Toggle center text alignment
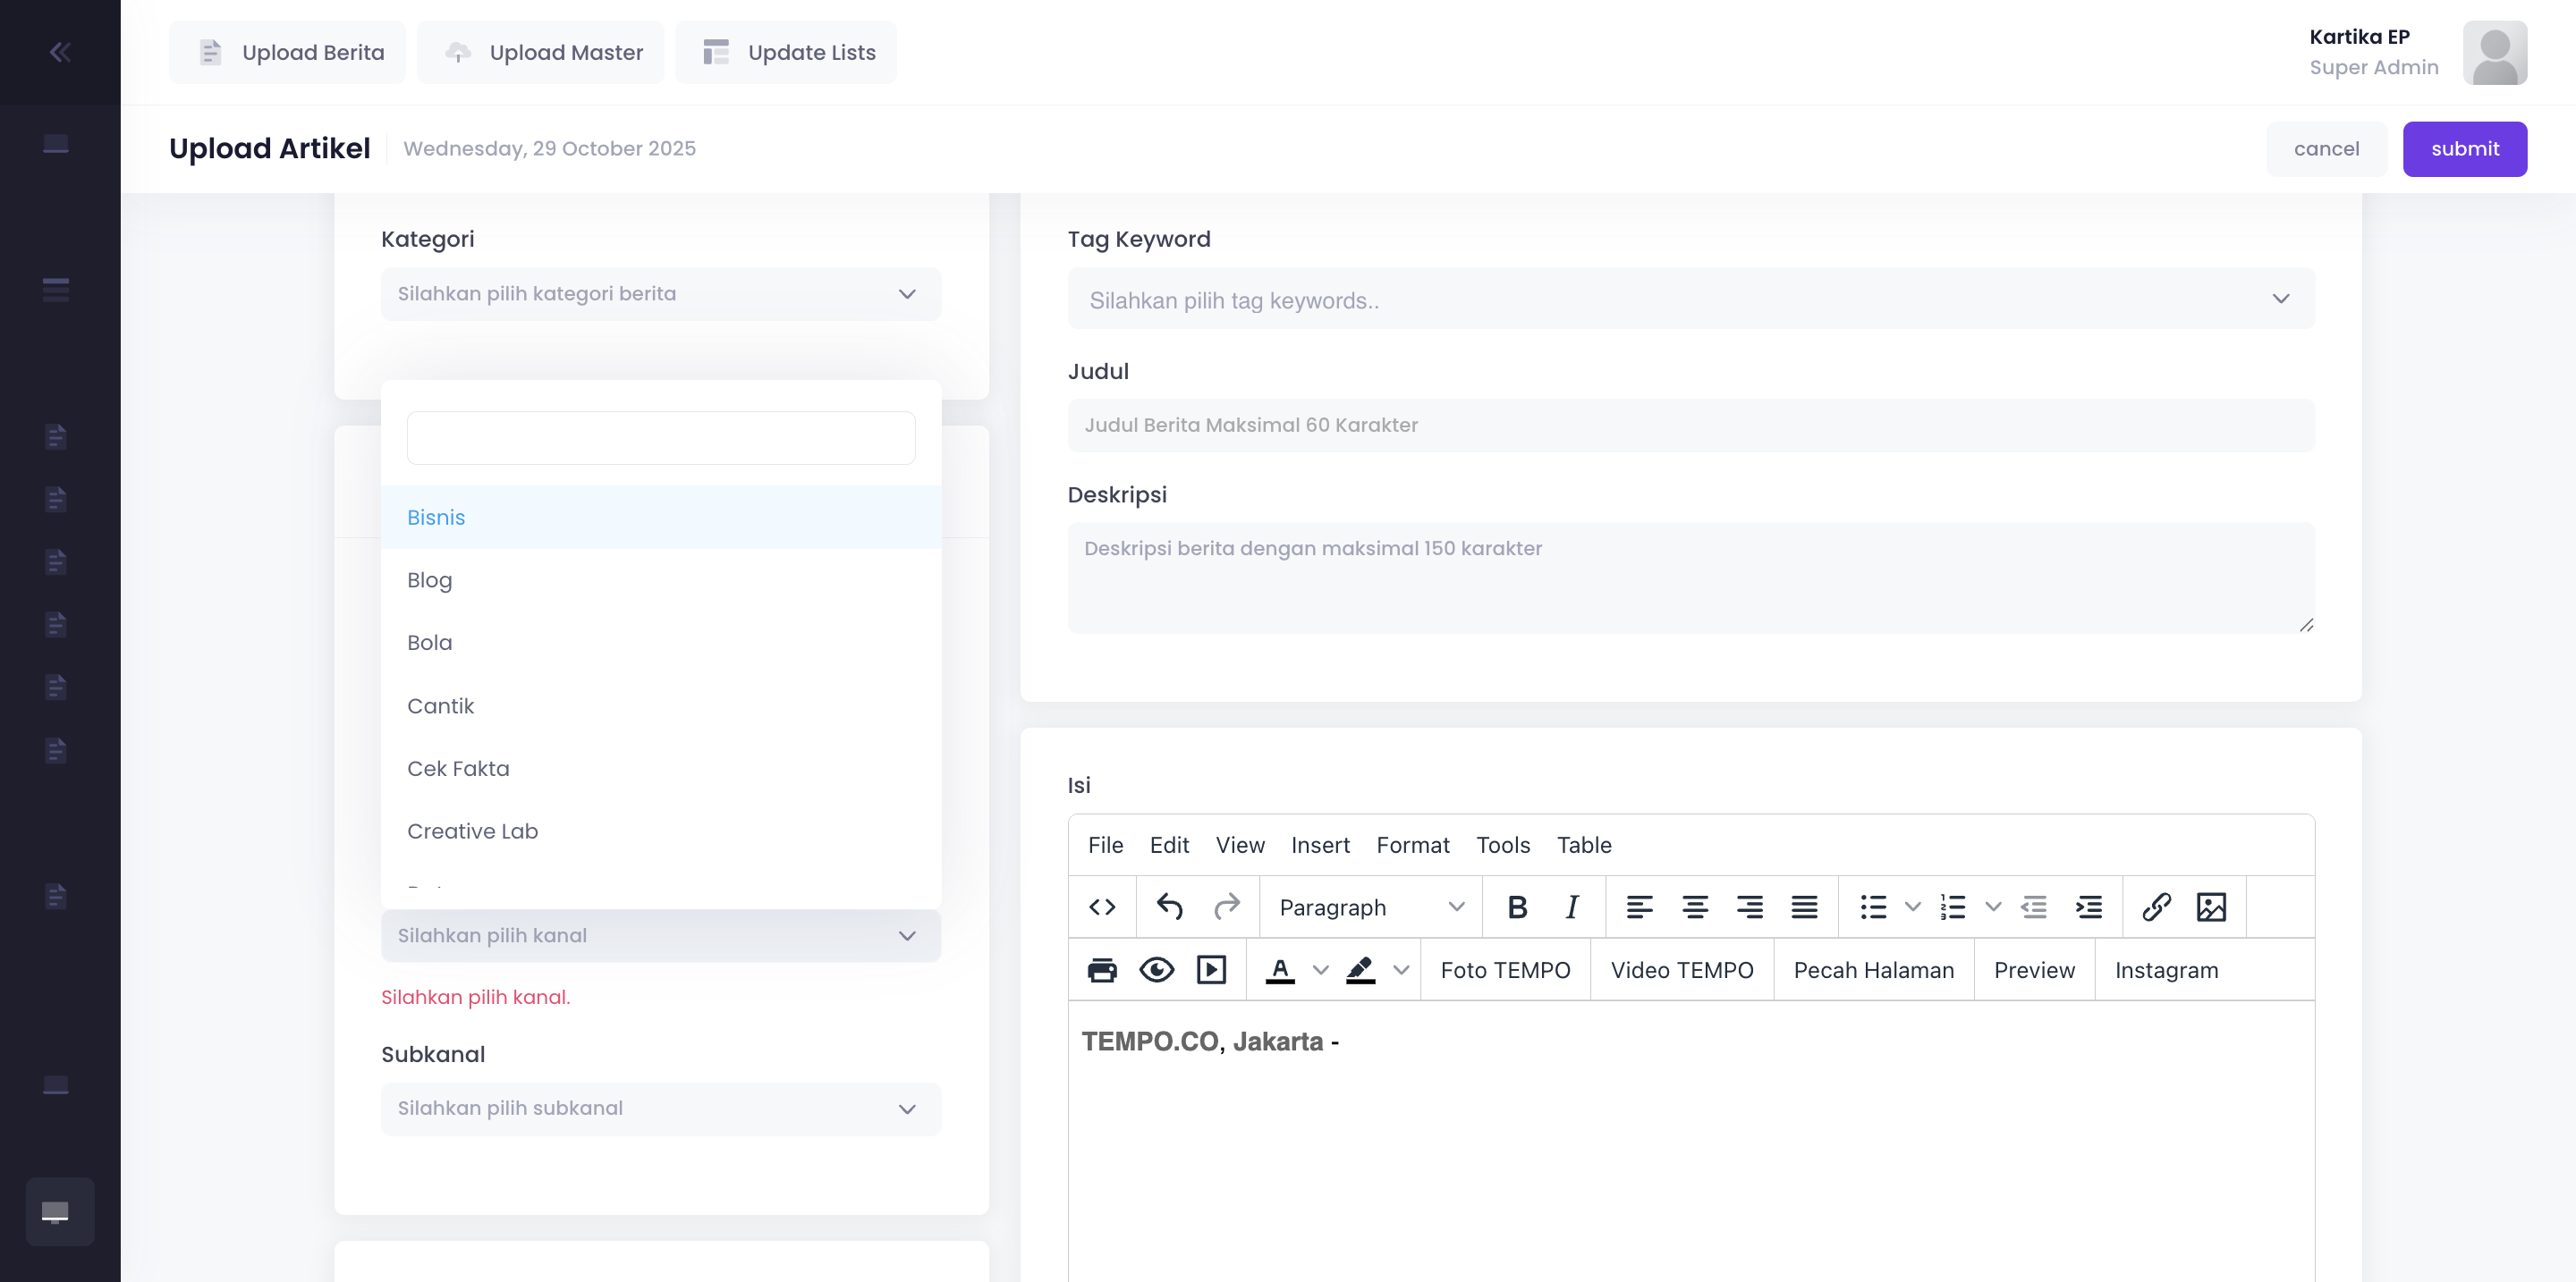 point(1694,907)
